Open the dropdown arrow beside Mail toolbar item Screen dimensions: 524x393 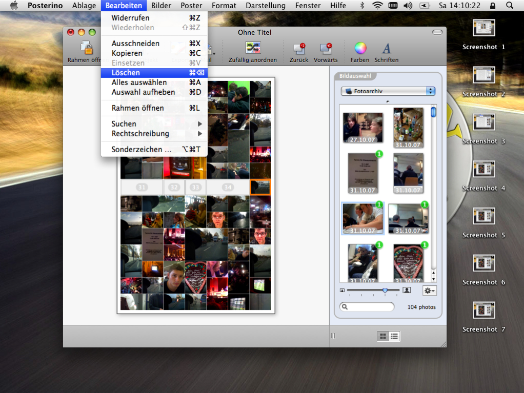point(214,53)
